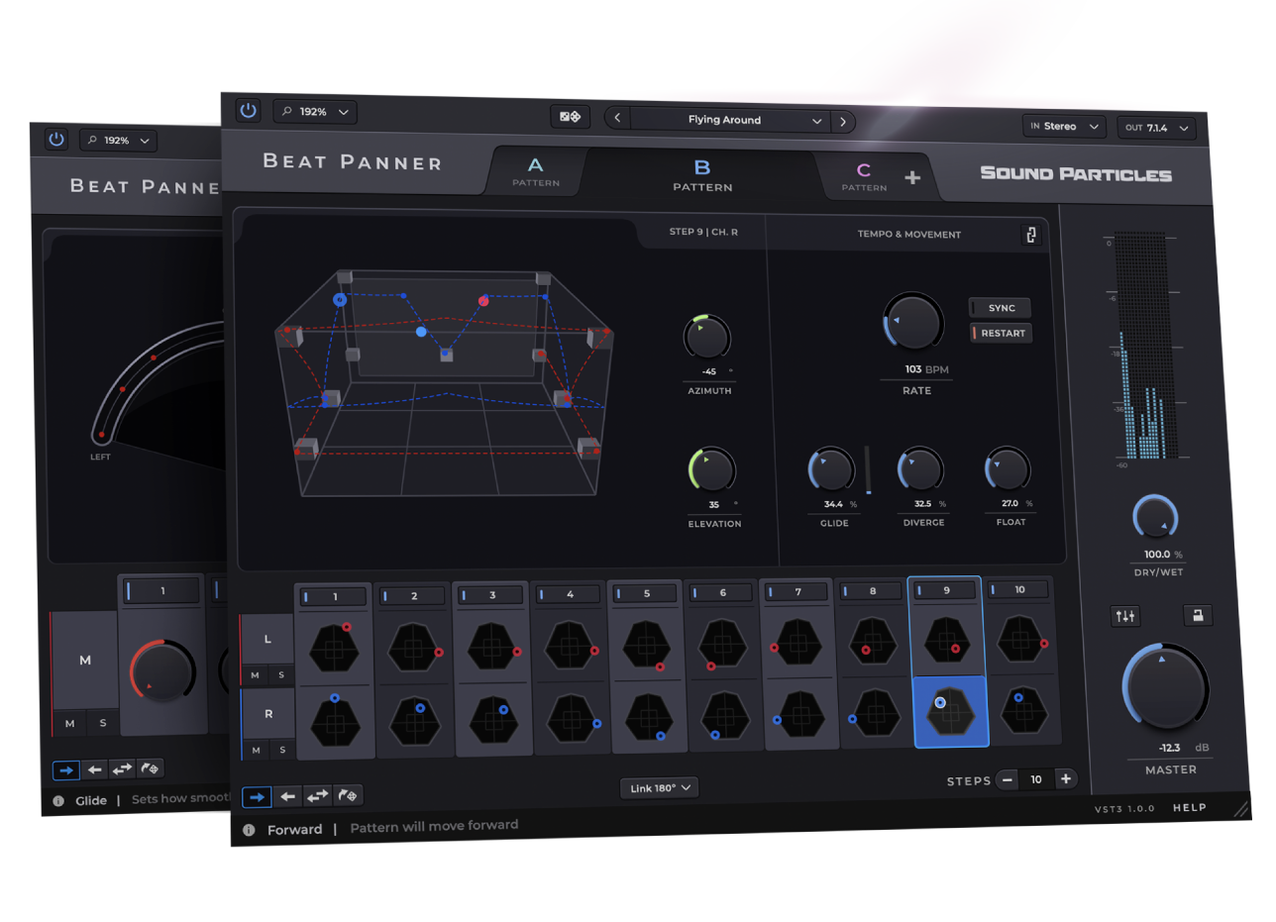
Task: Increase steps with plus button
Action: click(1066, 779)
